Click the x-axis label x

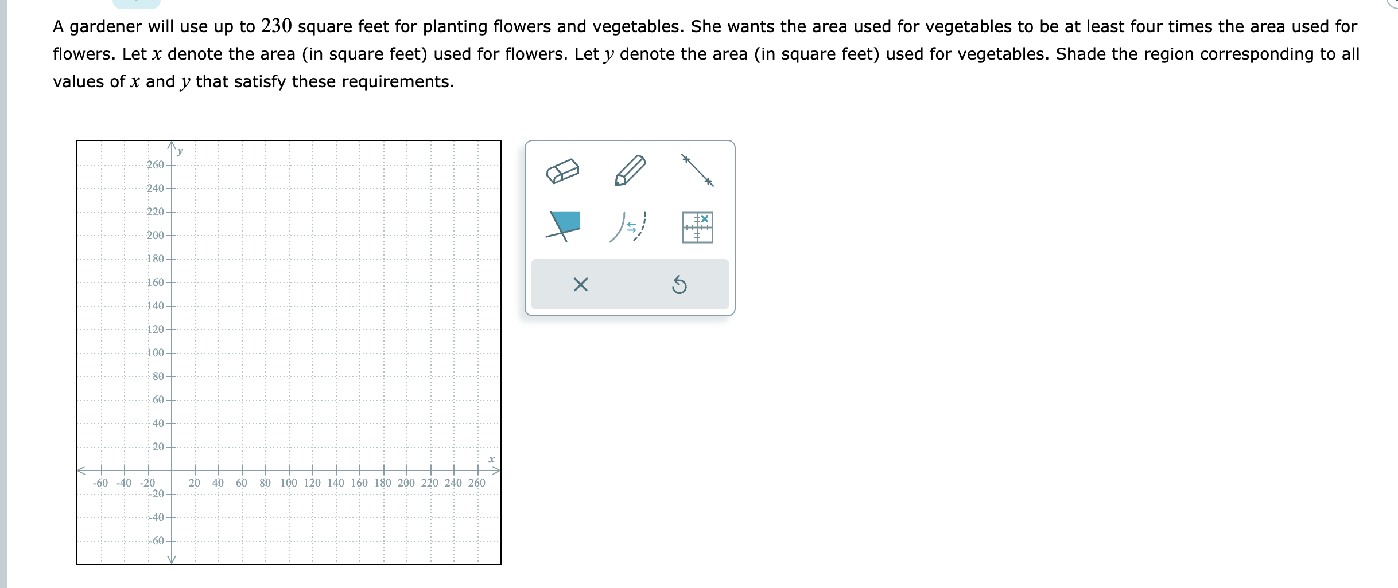coord(491,458)
